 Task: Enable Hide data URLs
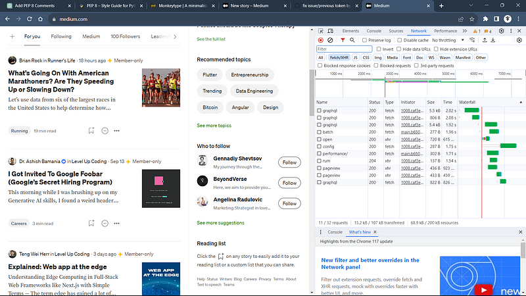(398, 49)
